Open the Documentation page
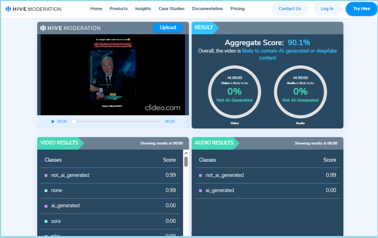Screen dimensions: 378x238 point(207,9)
